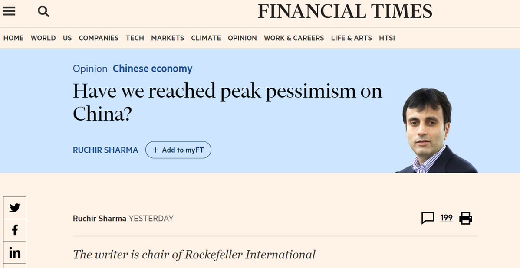Share article on Twitter
The height and width of the screenshot is (268, 520).
[15, 208]
